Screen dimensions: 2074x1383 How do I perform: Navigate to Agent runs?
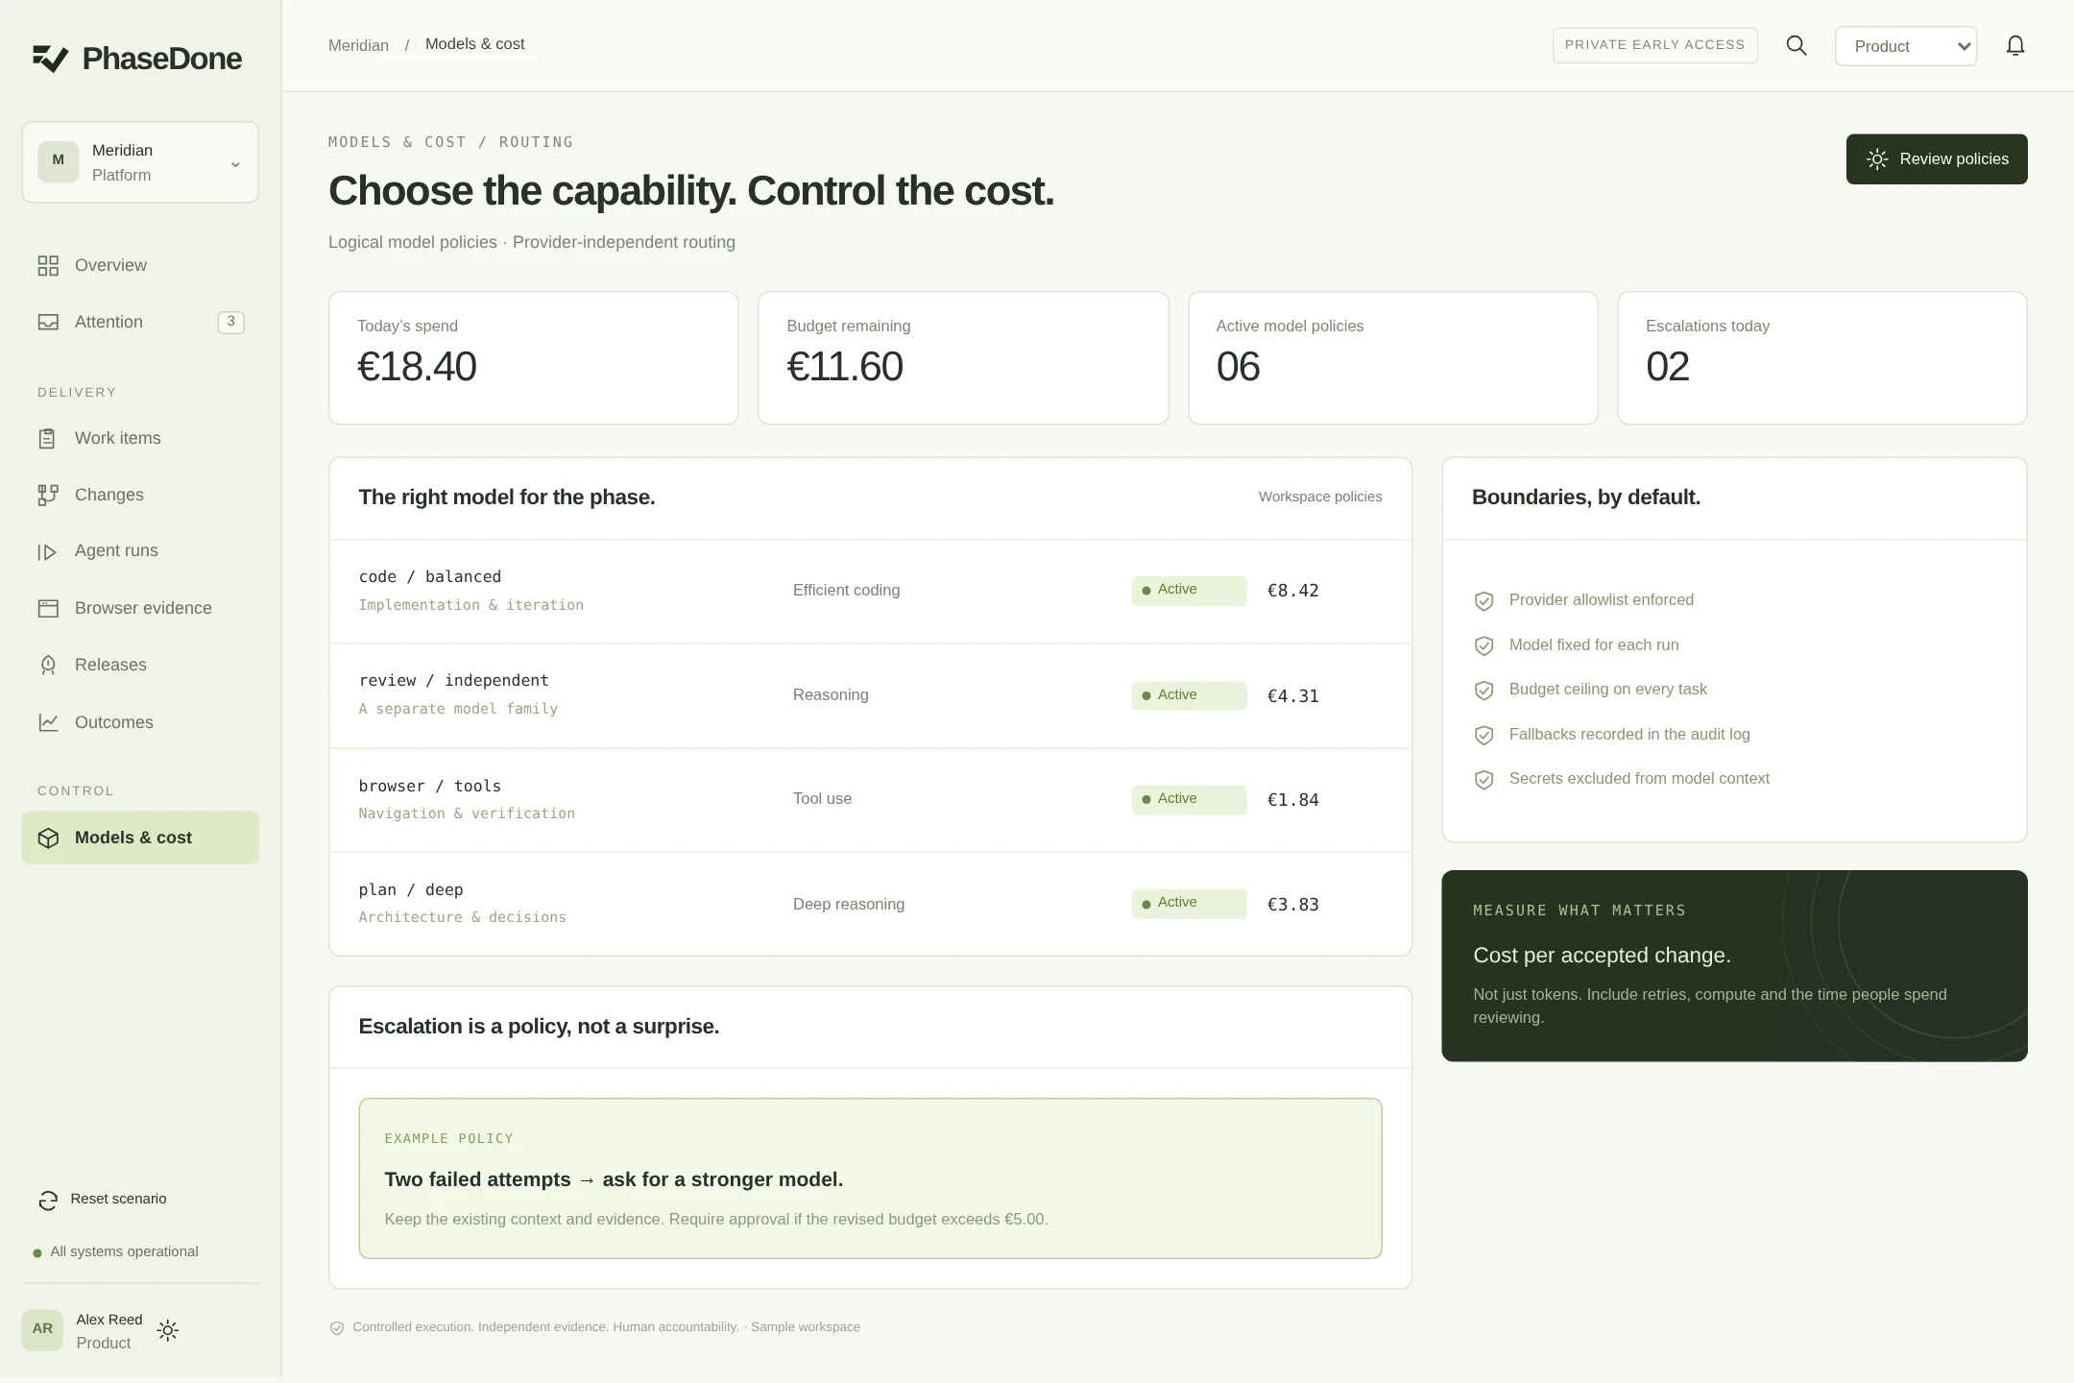[x=140, y=551]
